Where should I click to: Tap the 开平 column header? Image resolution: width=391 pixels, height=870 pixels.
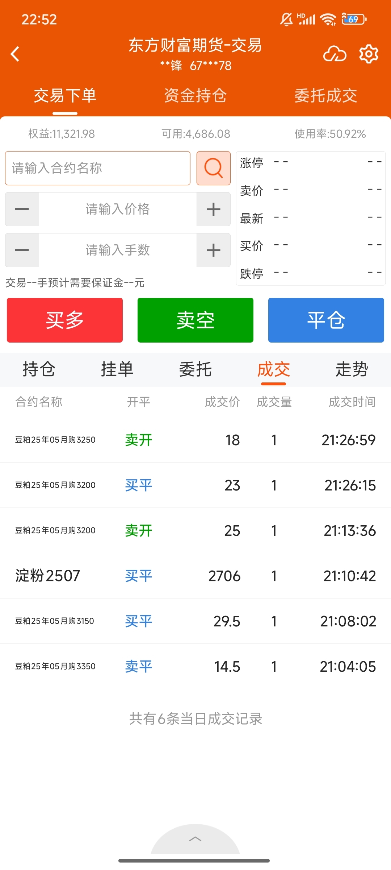[138, 402]
